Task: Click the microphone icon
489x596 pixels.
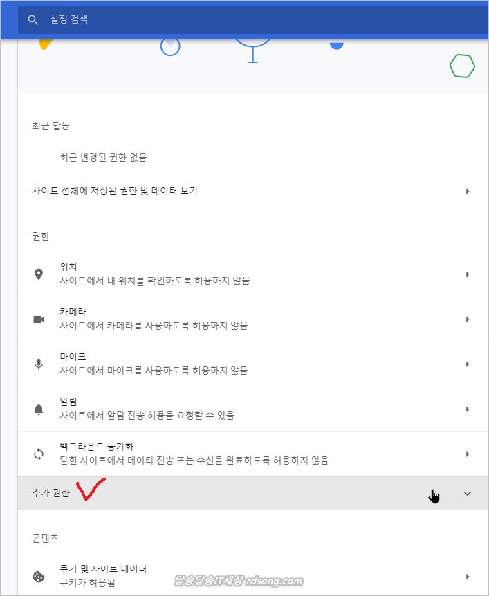Action: coord(39,364)
